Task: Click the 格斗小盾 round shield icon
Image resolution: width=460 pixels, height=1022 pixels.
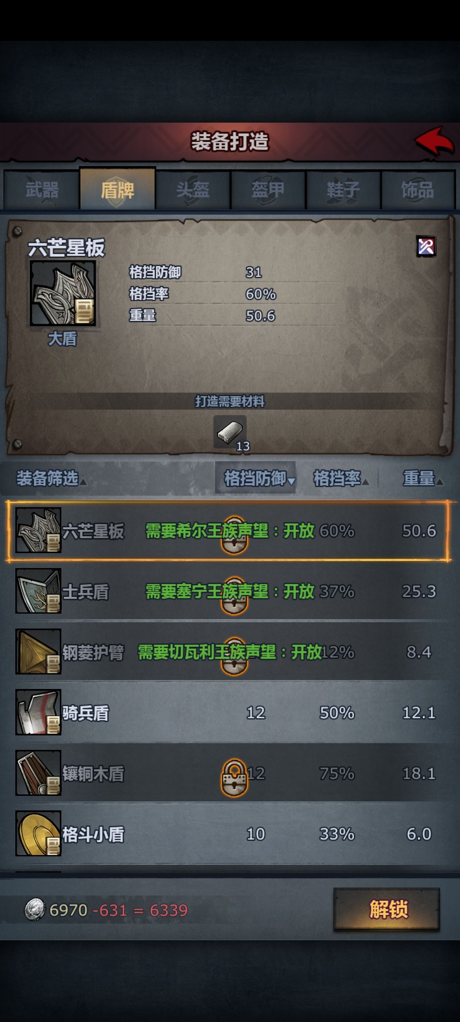Action: [38, 833]
